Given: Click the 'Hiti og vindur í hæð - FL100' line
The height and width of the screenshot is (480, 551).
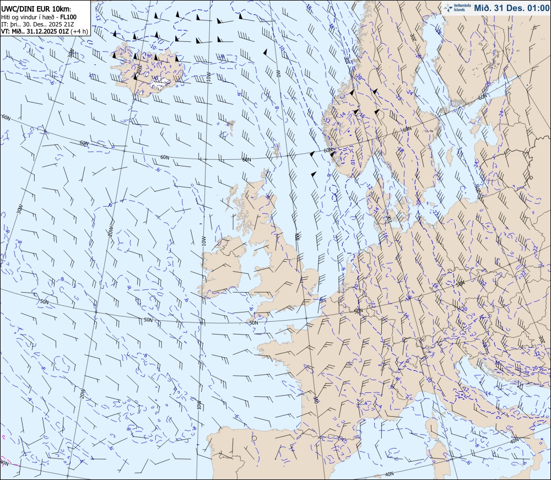Looking at the screenshot, I should [x=39, y=17].
